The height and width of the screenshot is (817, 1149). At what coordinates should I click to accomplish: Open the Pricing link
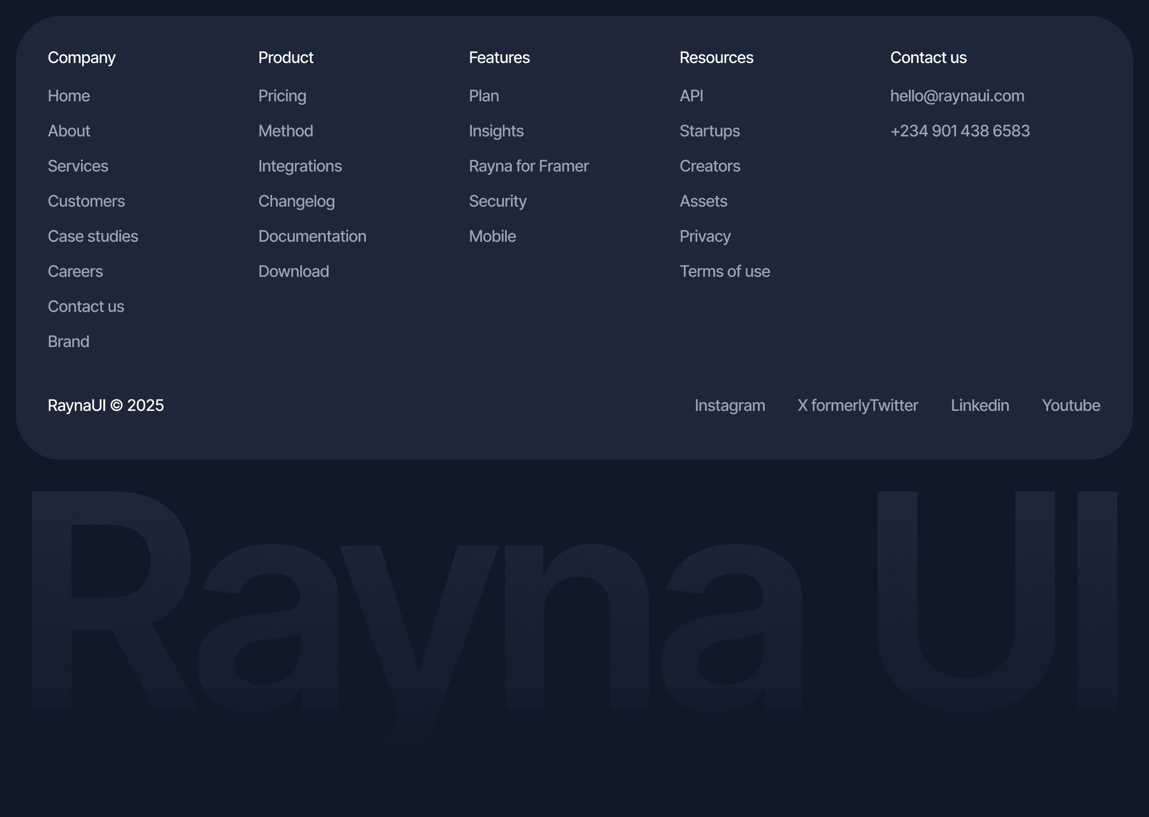[282, 96]
